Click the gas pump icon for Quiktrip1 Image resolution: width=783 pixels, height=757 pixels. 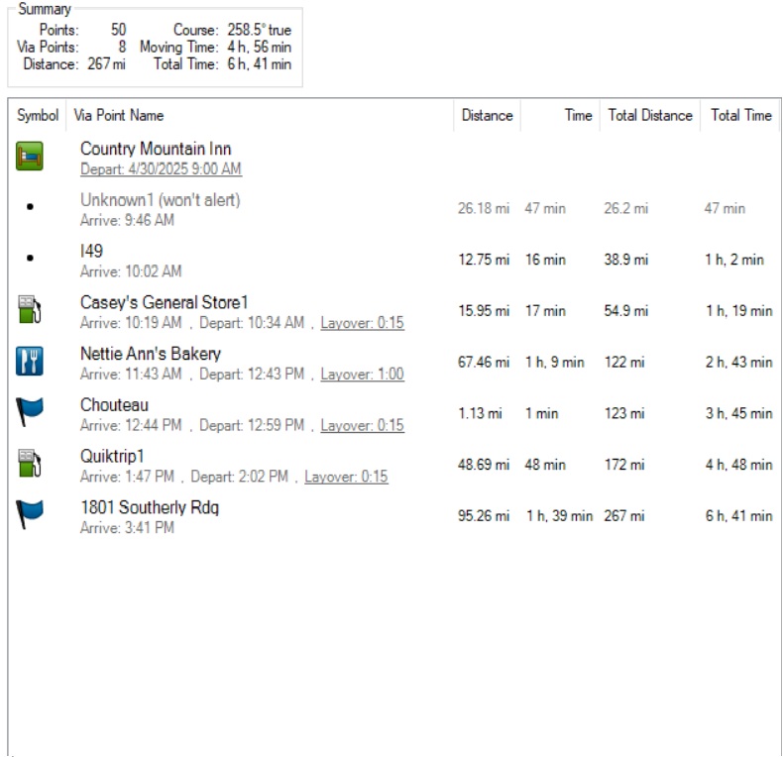click(30, 464)
